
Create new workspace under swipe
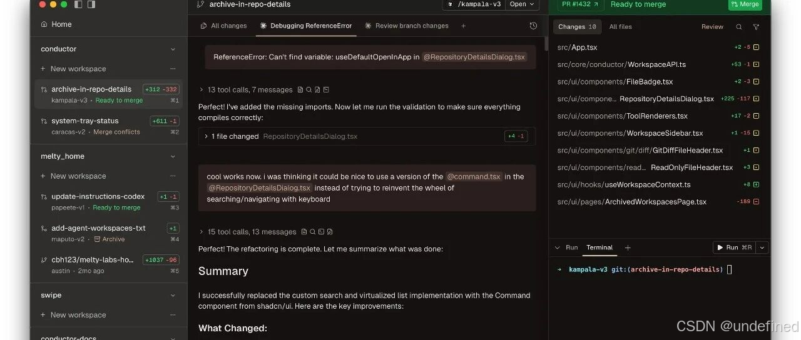pyautogui.click(x=73, y=315)
